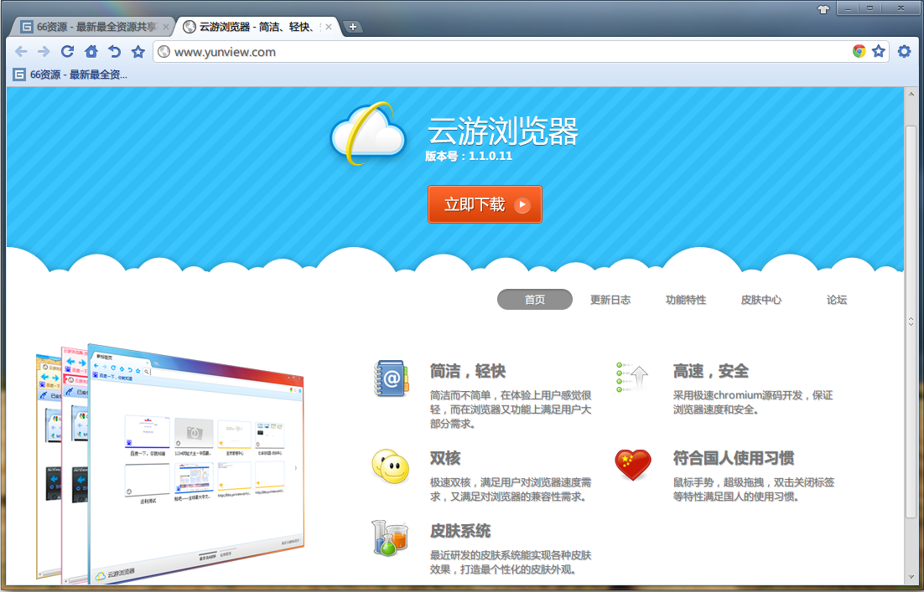Click the star icon beside the undo arrow
Screen dimensions: 924x592
coord(138,52)
